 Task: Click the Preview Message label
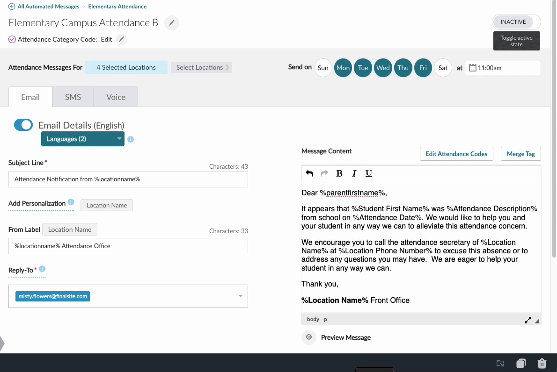(x=345, y=337)
